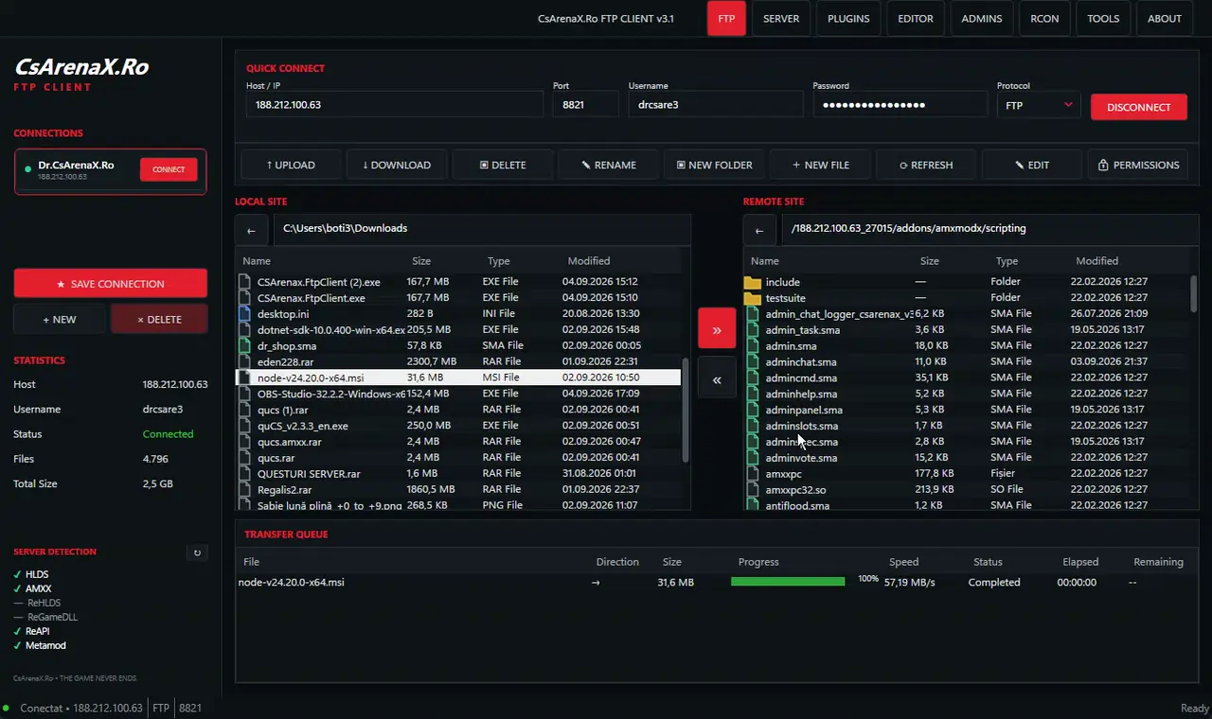Image resolution: width=1212 pixels, height=719 pixels.
Task: Click the NEW FILE toolbar button
Action: point(820,165)
